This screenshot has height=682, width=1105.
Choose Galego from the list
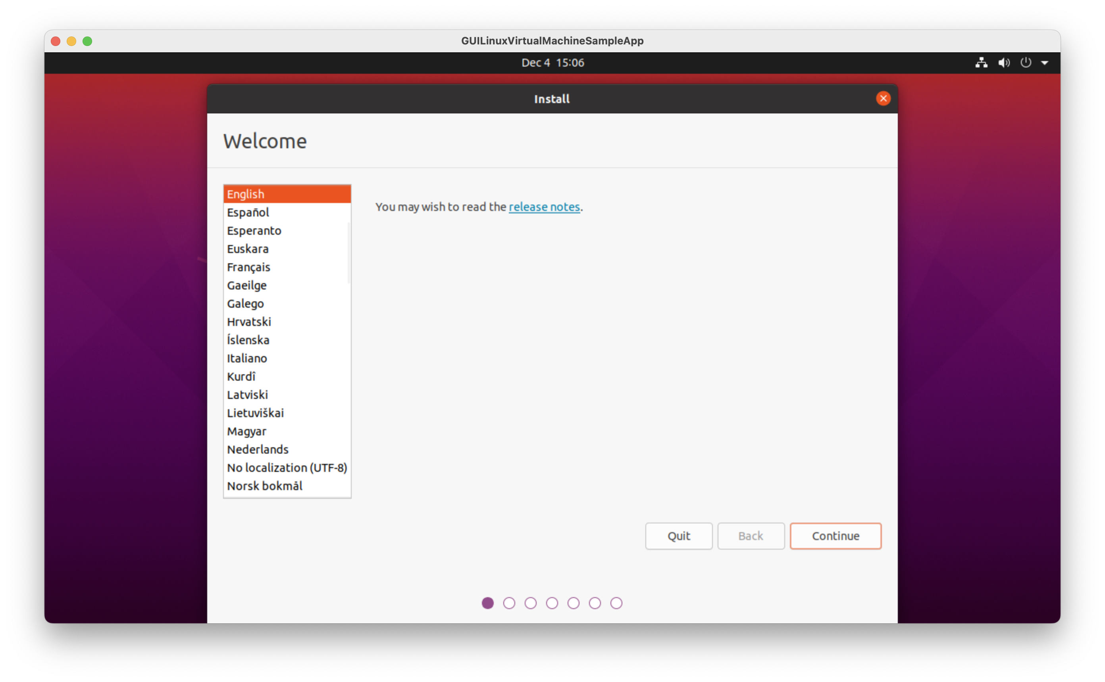point(287,304)
